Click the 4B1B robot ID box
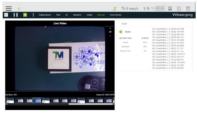Image resolution: width=197 pixels, height=113 pixels. 159,8
